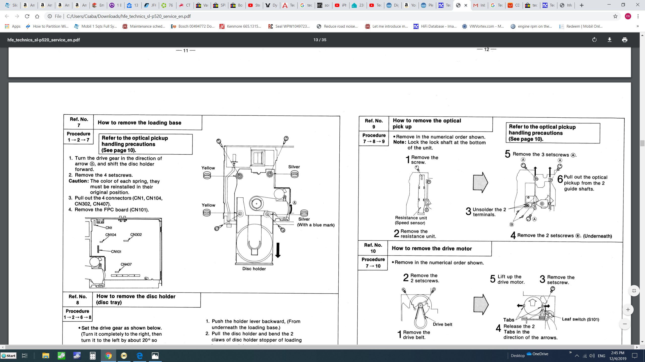
Task: Zoom in on the PDF
Action: point(628,310)
